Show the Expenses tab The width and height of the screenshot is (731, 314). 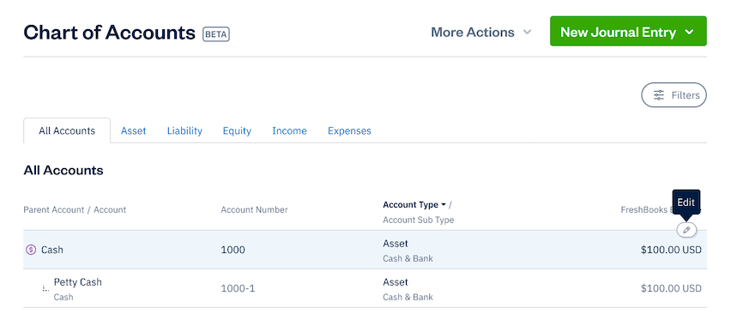pyautogui.click(x=349, y=131)
